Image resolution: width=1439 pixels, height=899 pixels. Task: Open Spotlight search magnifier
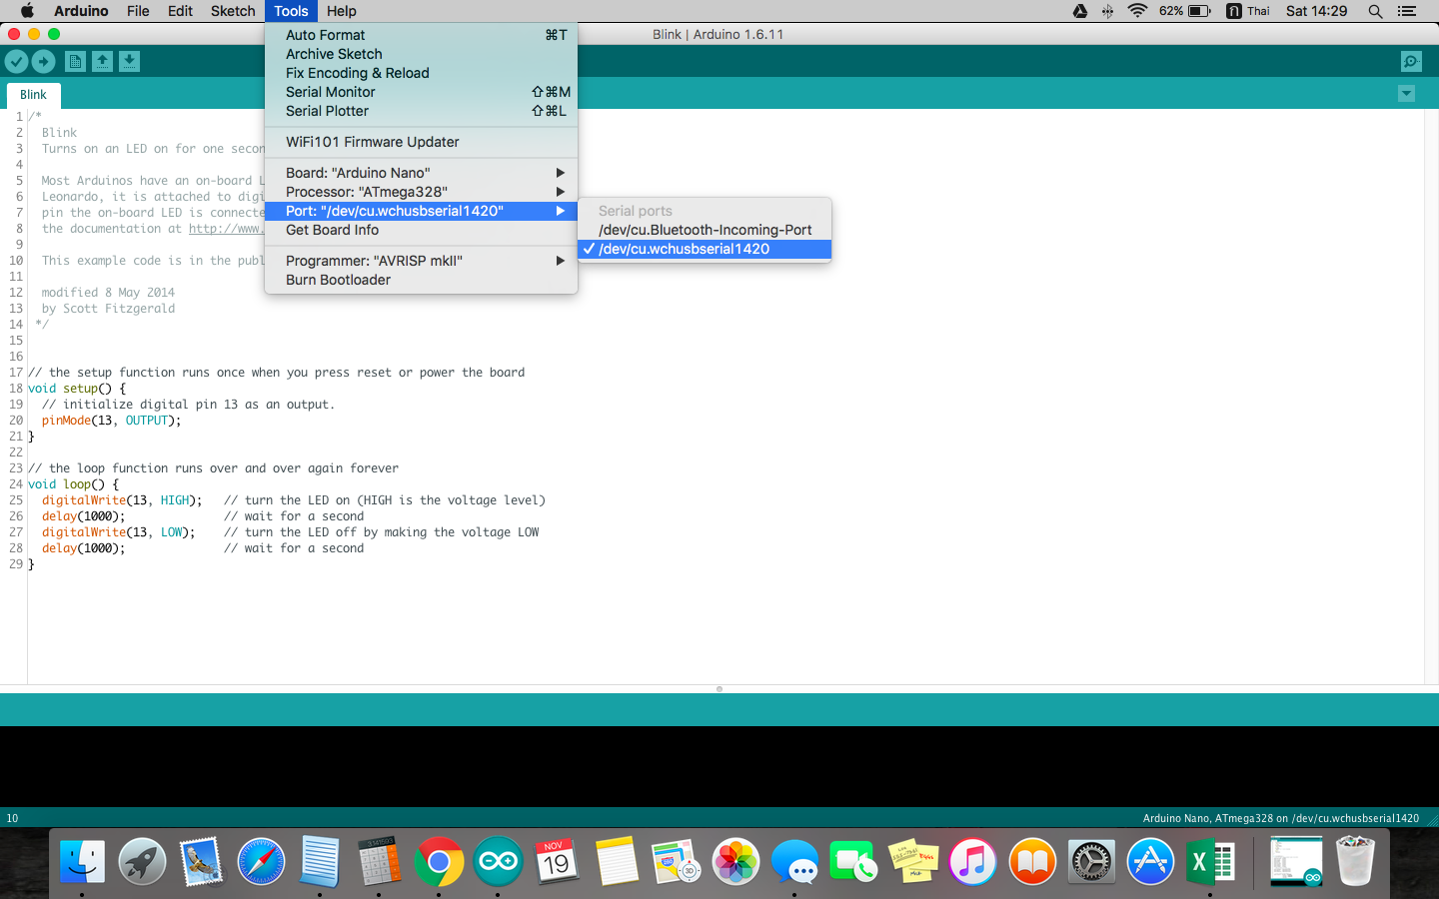[1375, 11]
